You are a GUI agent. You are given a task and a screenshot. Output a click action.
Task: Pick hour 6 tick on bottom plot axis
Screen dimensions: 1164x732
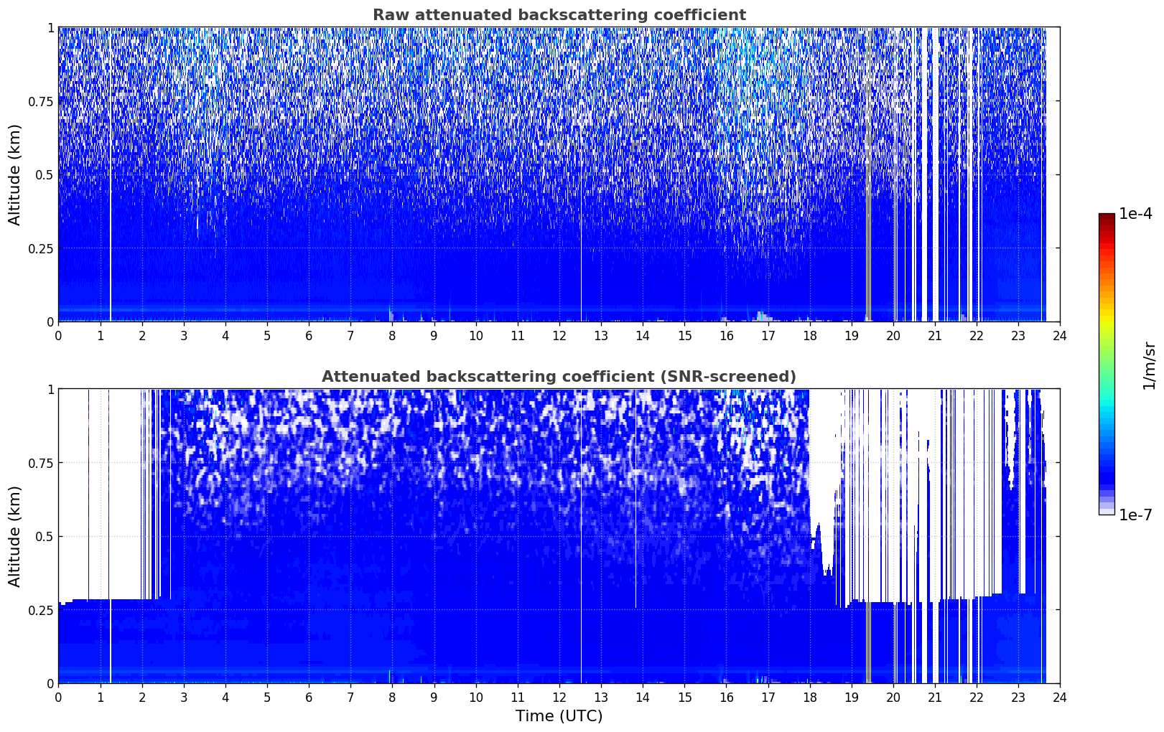[x=309, y=697]
